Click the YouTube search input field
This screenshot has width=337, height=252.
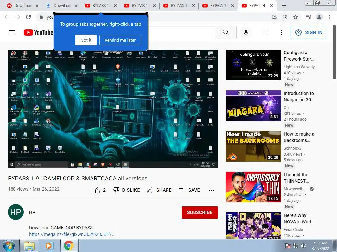click(182, 32)
